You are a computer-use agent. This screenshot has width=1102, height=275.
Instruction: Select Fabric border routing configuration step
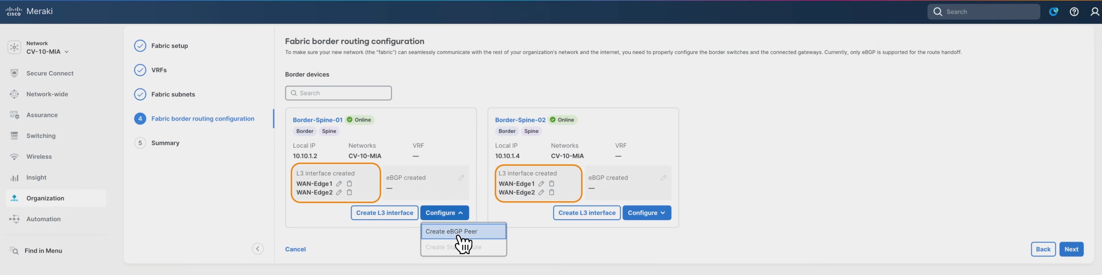pos(203,118)
